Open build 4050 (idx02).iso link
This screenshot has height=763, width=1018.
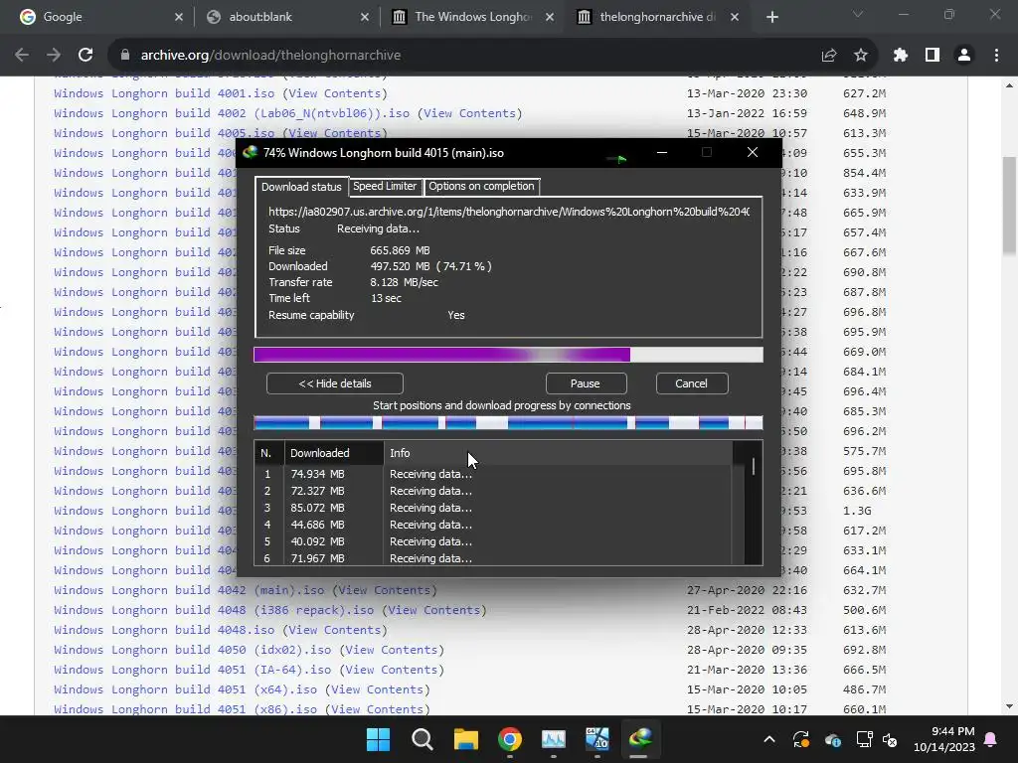tap(193, 650)
